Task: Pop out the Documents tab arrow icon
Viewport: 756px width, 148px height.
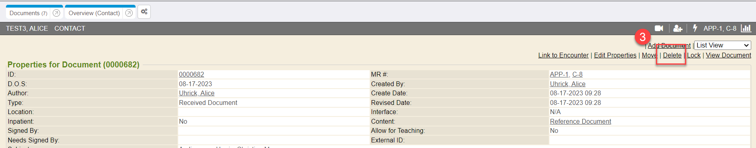Action: [57, 13]
